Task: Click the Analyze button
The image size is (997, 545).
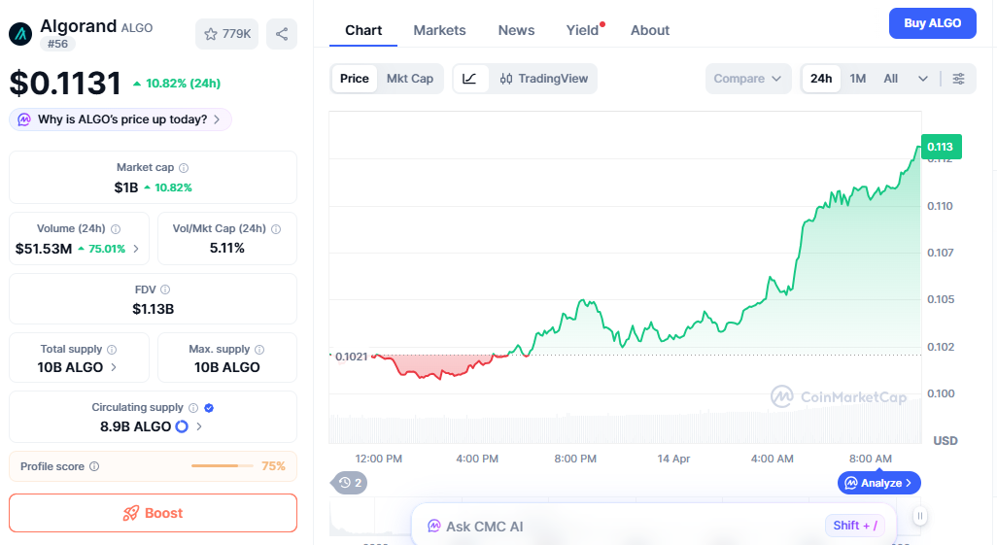Action: [x=878, y=483]
